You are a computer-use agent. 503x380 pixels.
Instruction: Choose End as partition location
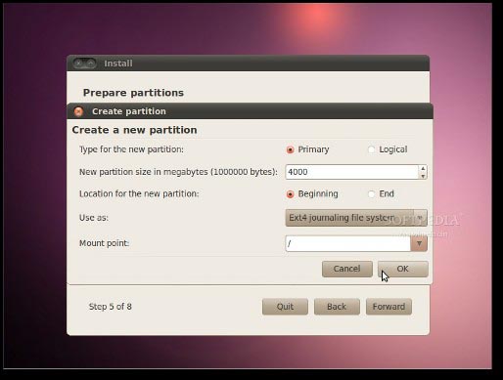click(x=371, y=194)
